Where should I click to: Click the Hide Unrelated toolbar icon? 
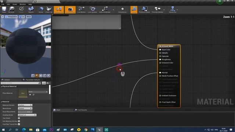click(x=105, y=10)
